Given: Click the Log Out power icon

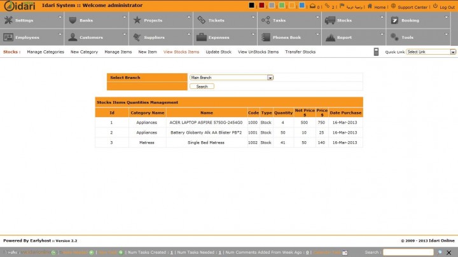Looking at the screenshot, I should coord(435,6).
